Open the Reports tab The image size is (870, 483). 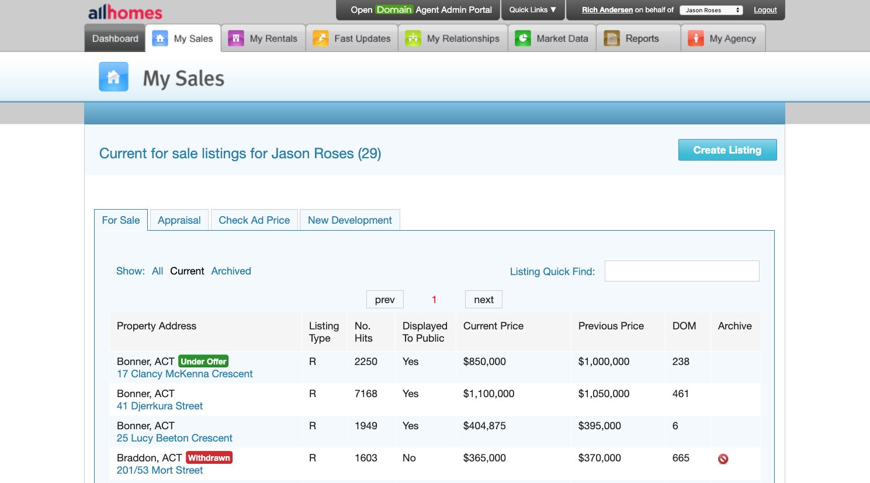pyautogui.click(x=639, y=39)
